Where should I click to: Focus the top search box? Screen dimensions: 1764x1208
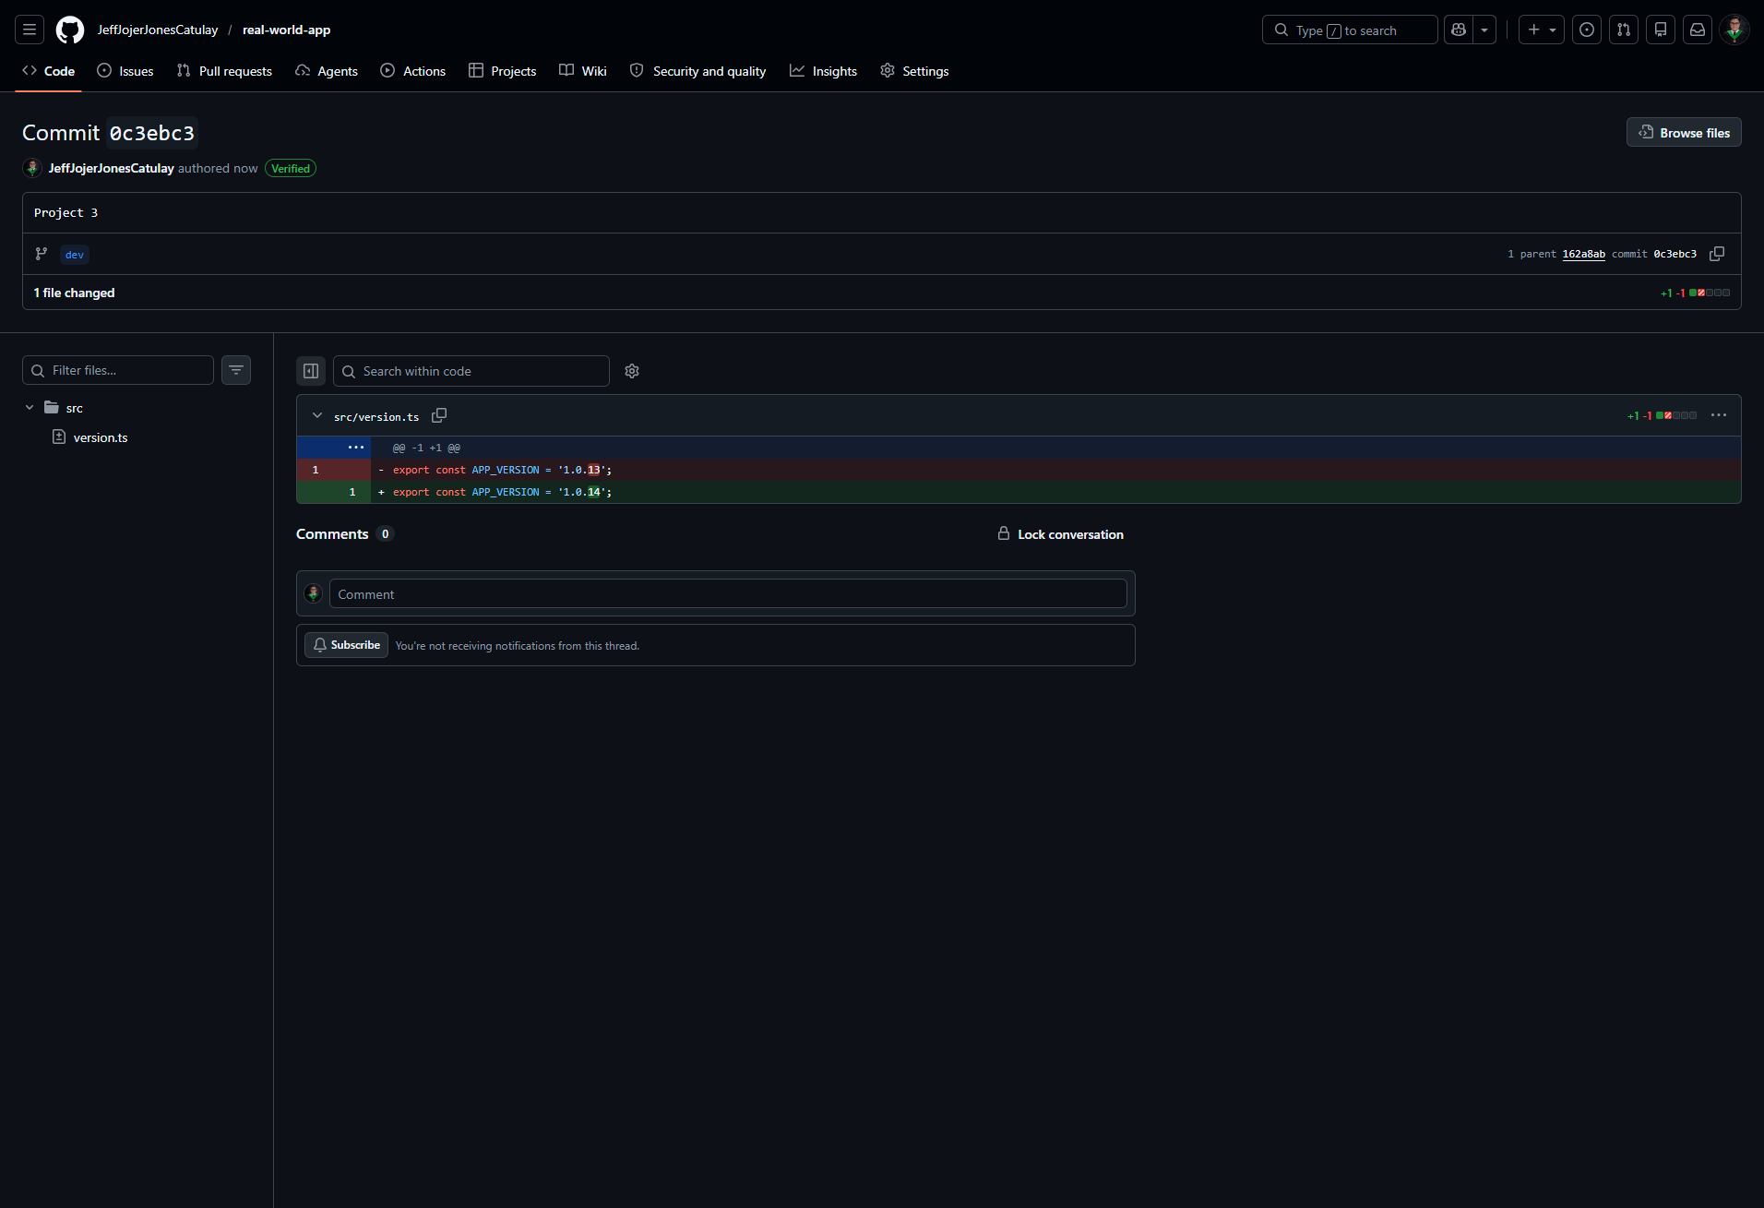[x=1350, y=30]
